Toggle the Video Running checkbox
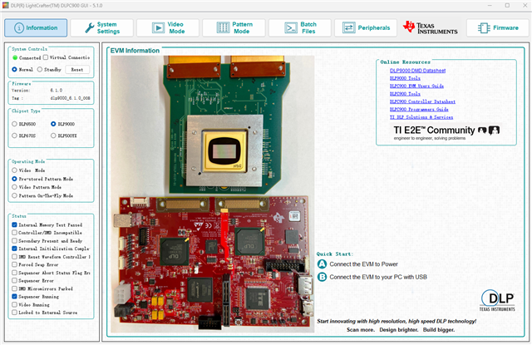 (14, 304)
